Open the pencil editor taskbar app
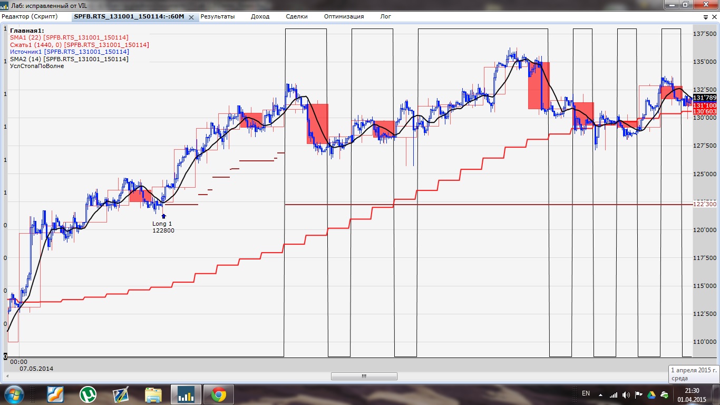The height and width of the screenshot is (405, 720). 121,394
